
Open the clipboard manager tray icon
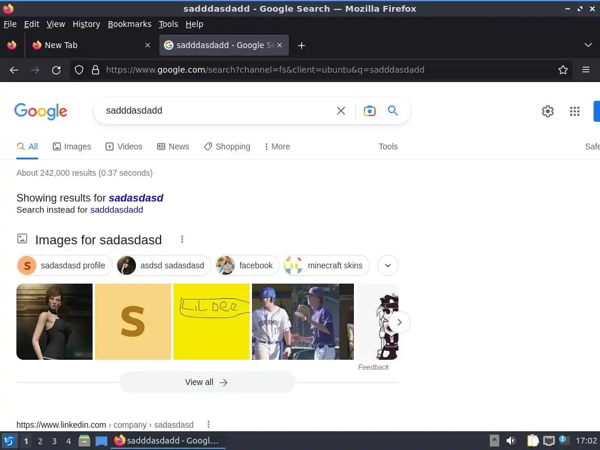(533, 441)
